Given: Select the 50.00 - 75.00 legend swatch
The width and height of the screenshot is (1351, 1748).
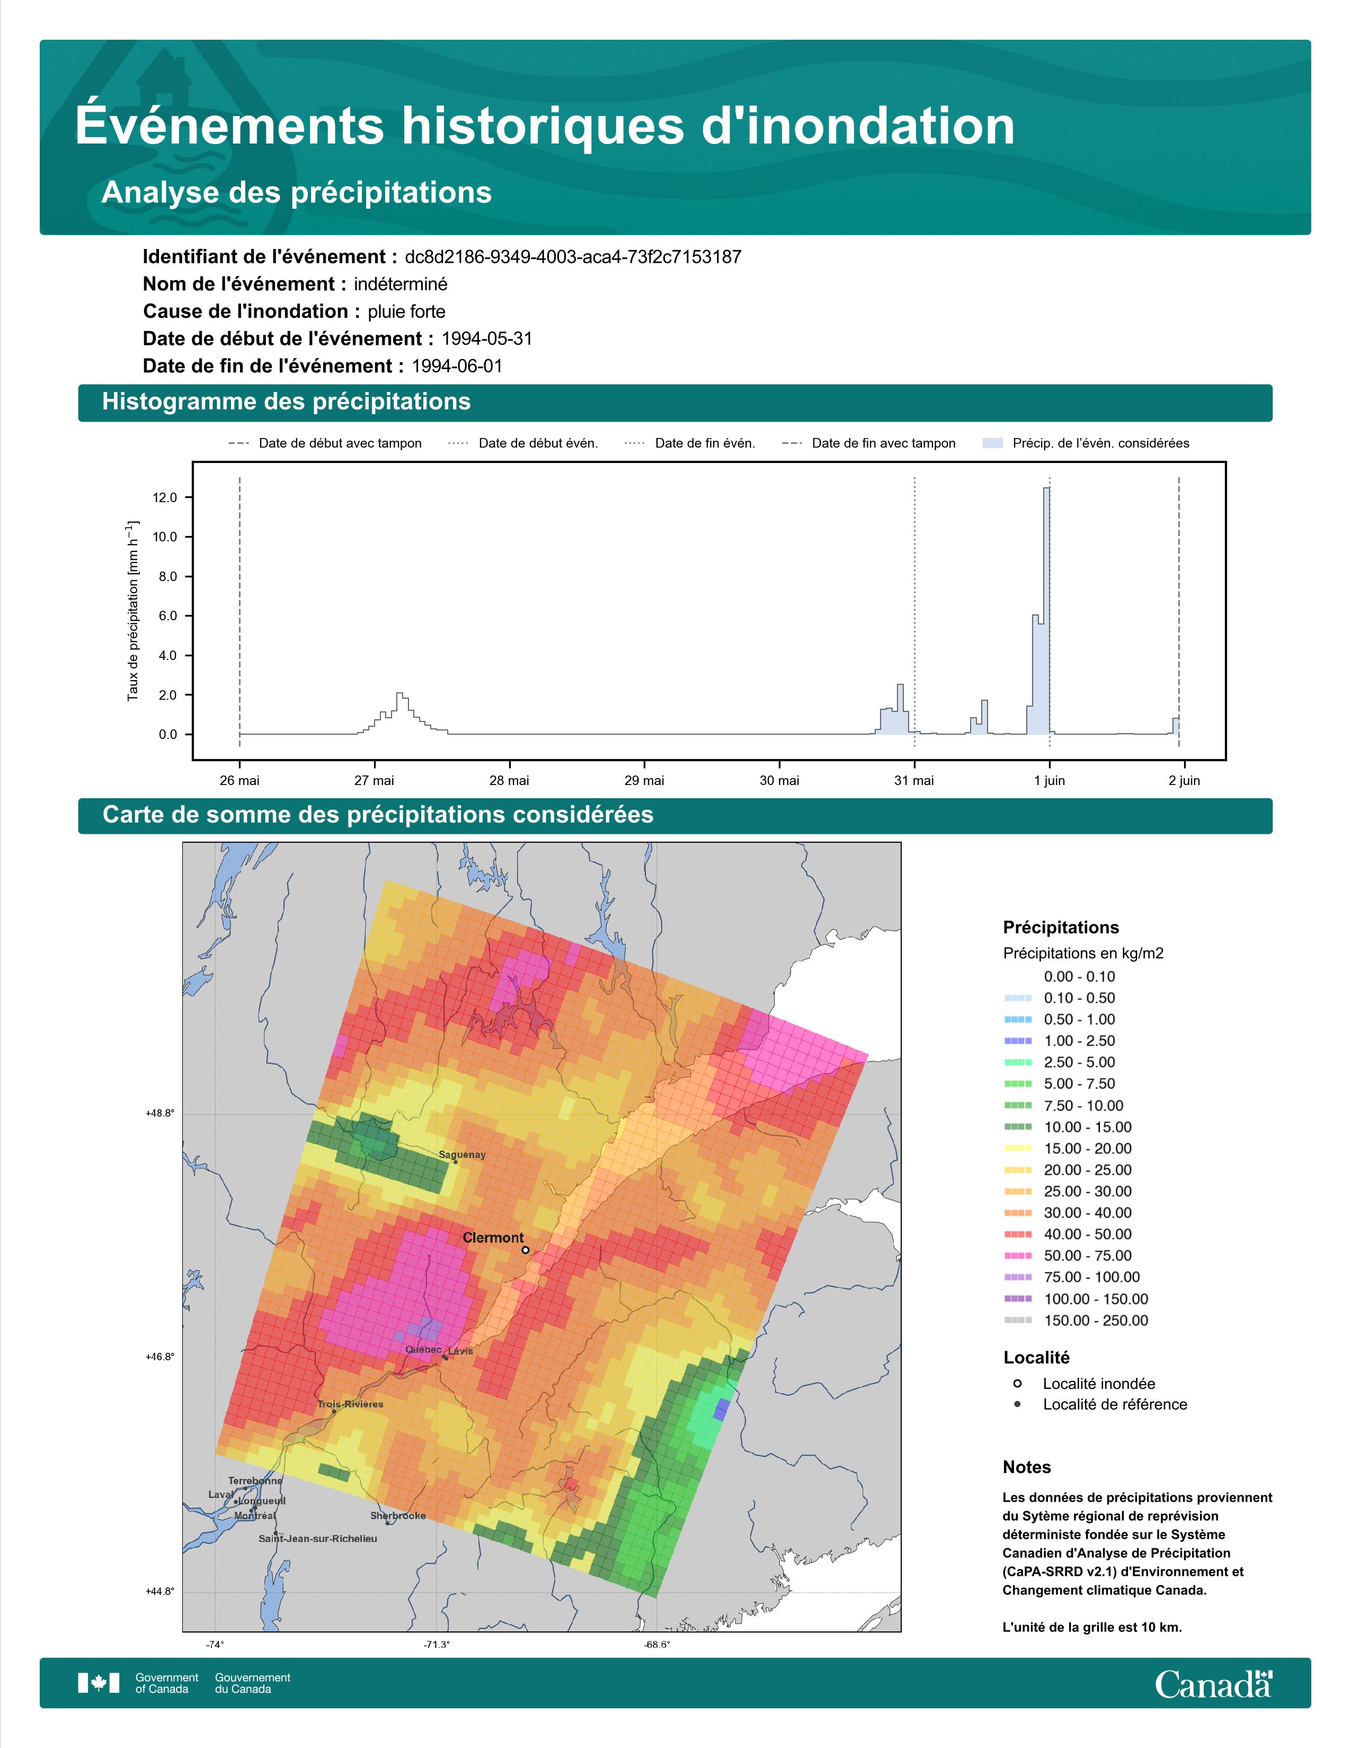Looking at the screenshot, I should [x=1017, y=1256].
